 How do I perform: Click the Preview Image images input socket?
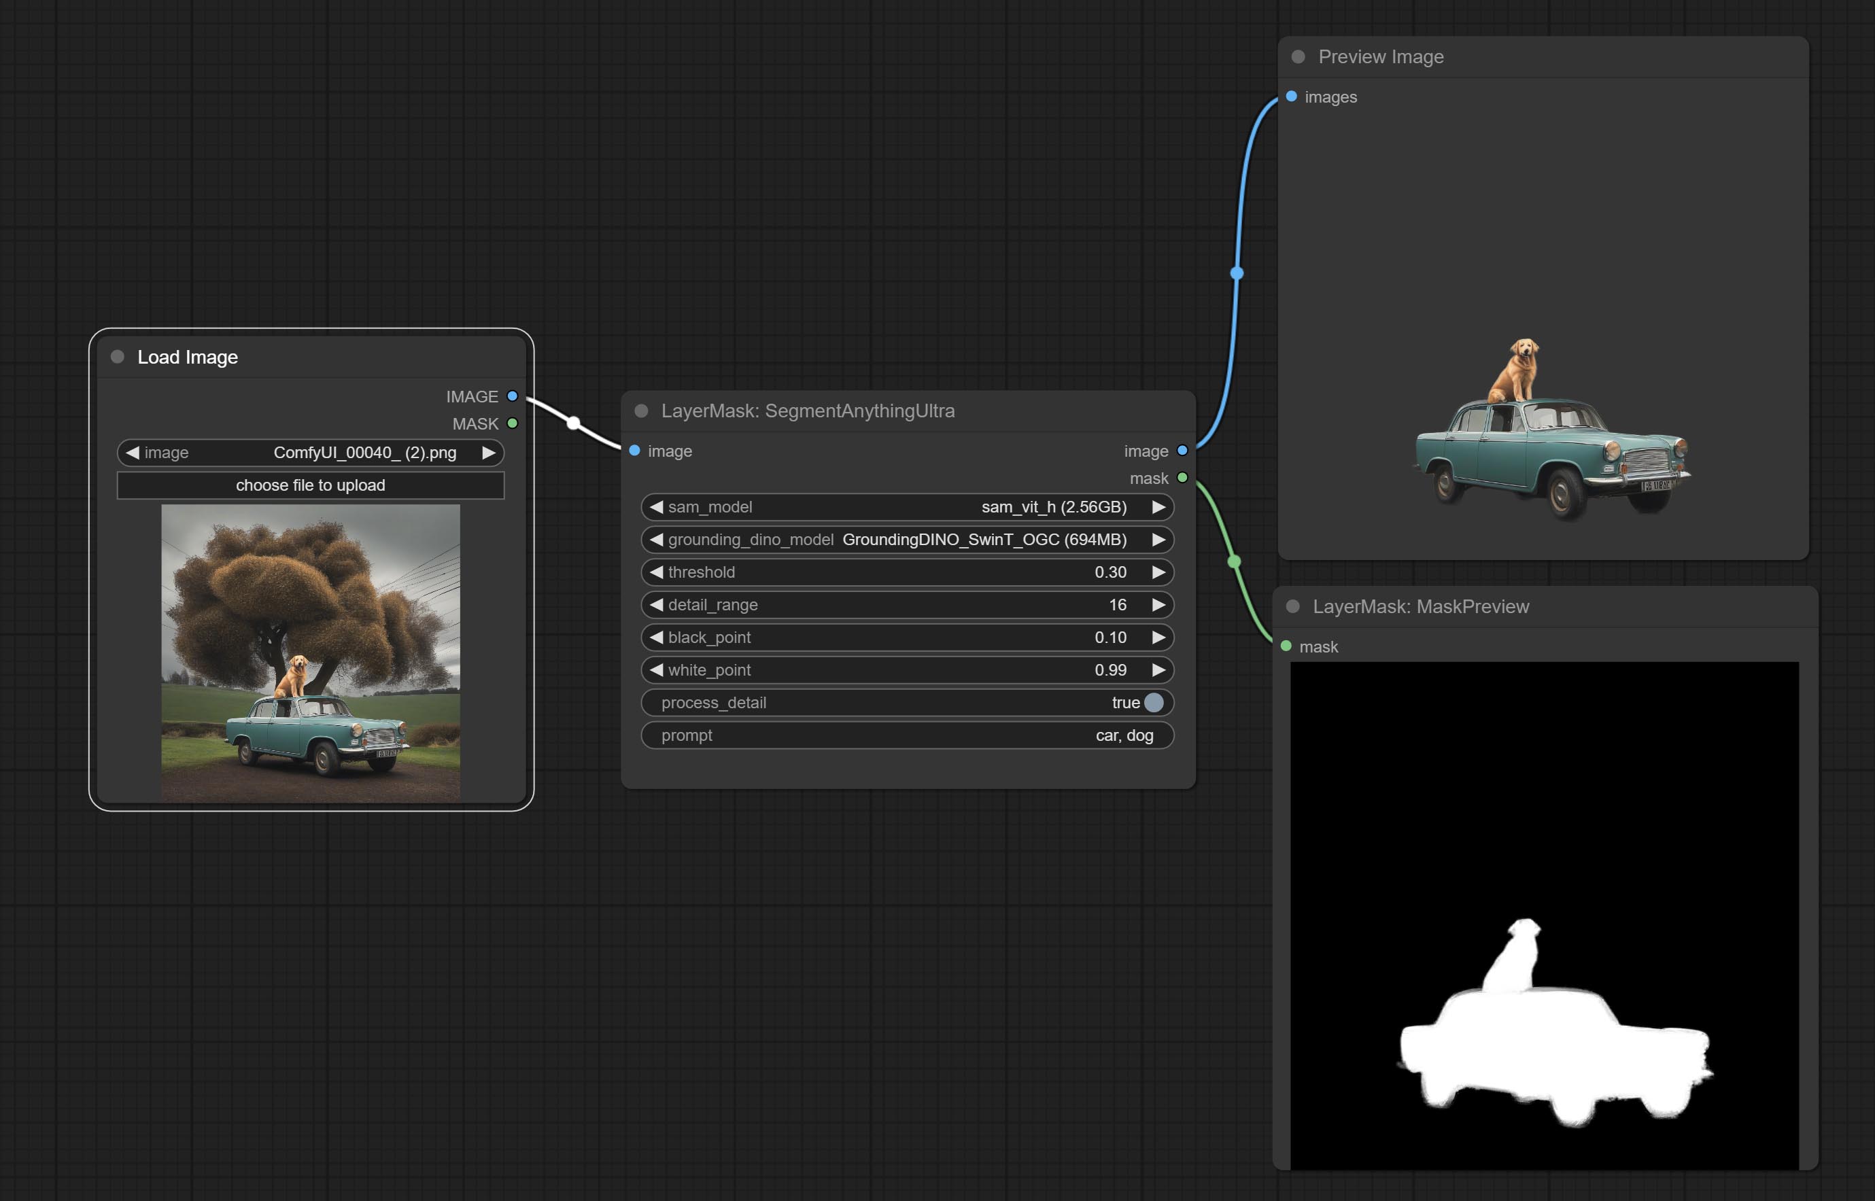coord(1292,97)
